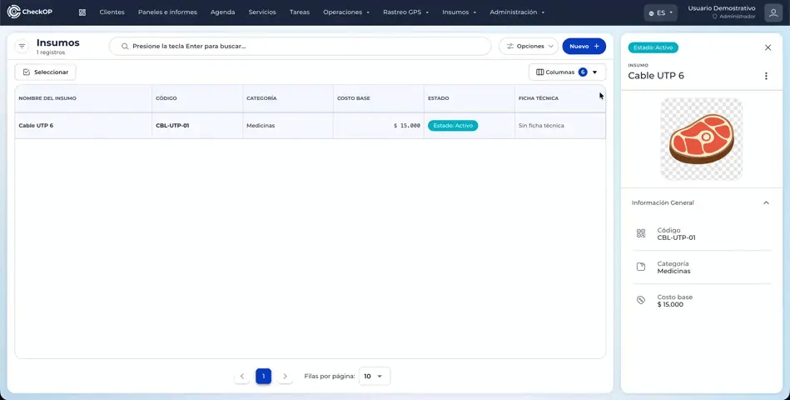Open the rows per page dropdown
Screen dimensions: 790x400
click(x=375, y=377)
